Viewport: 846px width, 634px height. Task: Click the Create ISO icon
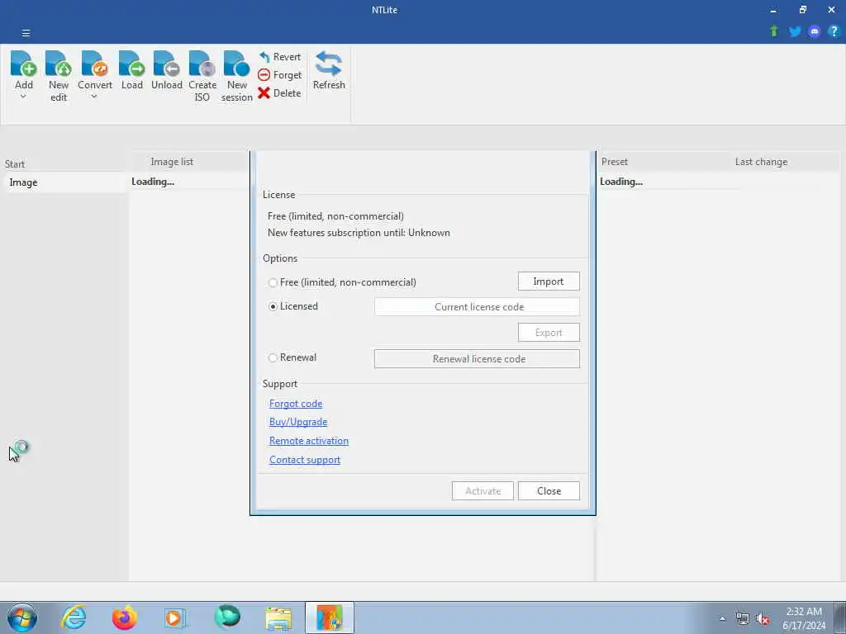point(202,64)
